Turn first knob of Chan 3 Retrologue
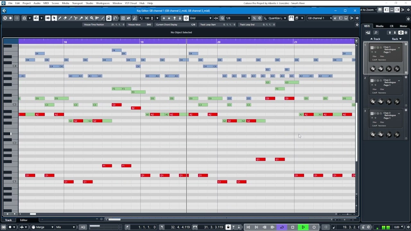This screenshot has height=231, width=411. pyautogui.click(x=373, y=135)
